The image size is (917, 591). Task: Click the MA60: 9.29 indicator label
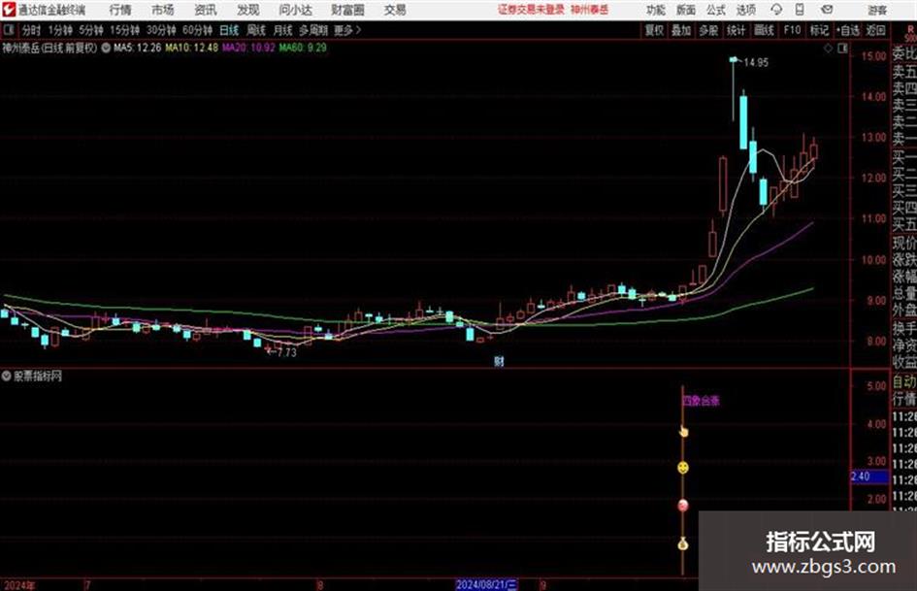[303, 48]
